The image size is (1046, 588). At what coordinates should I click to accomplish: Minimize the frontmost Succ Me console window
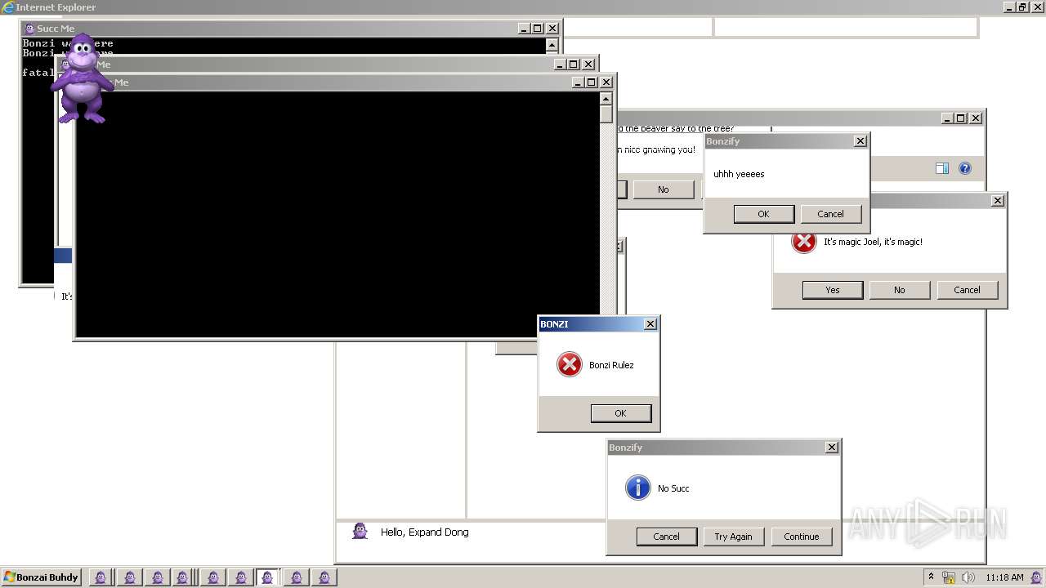click(x=579, y=82)
